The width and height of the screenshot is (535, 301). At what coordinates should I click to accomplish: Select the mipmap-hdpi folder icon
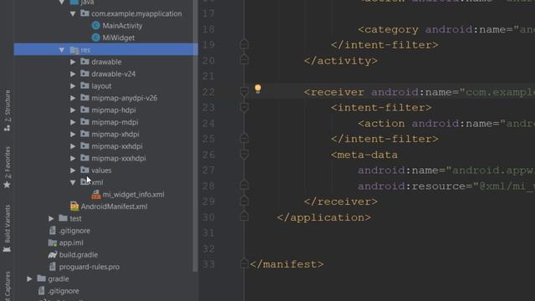(x=85, y=110)
